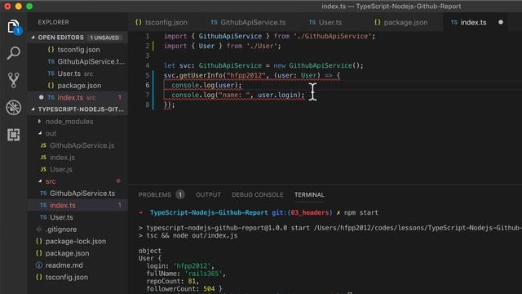Collapse the Open Editors section
Viewport: 522px width, 294px height.
coord(33,38)
